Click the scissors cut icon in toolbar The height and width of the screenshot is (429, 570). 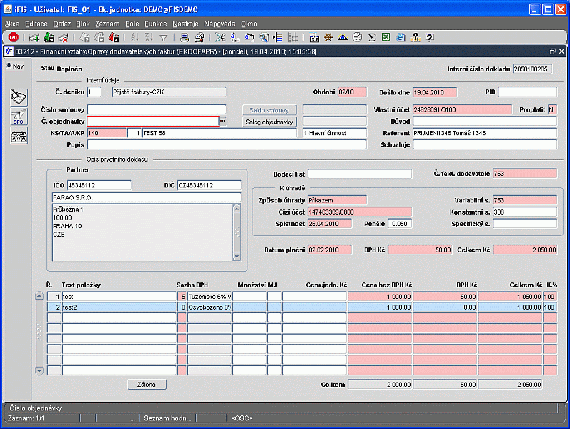click(220, 37)
